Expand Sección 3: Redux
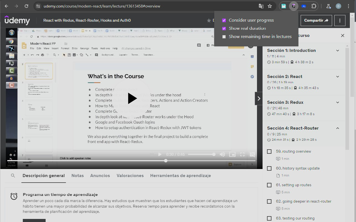Viewport: 356px width, 222px height. click(337, 102)
